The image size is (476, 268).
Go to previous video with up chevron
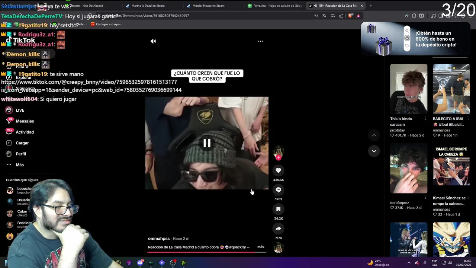point(374,135)
